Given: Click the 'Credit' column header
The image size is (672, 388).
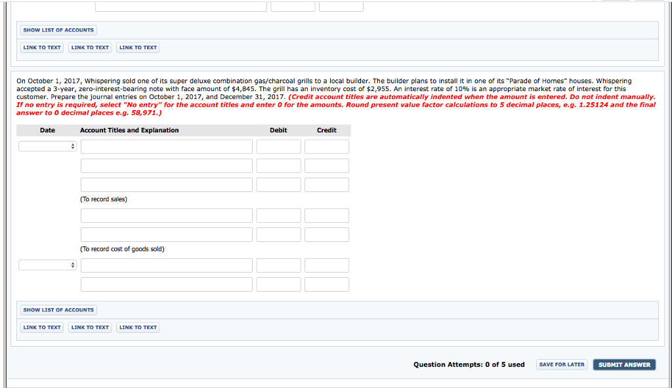Looking at the screenshot, I should tap(327, 130).
